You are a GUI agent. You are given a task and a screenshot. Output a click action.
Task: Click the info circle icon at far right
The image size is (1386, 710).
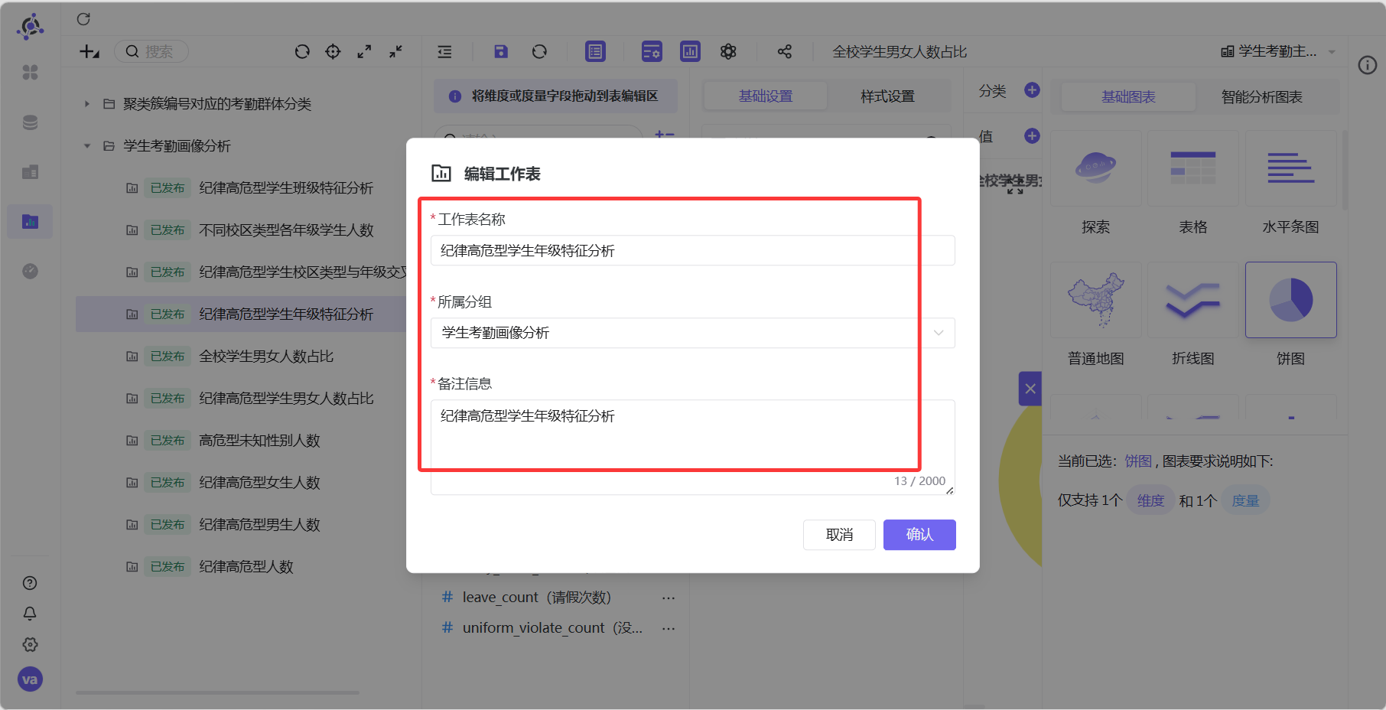click(1367, 65)
